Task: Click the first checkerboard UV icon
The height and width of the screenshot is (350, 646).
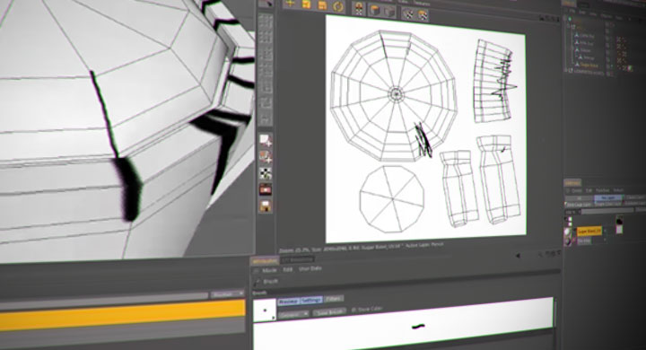Action: pos(408,14)
